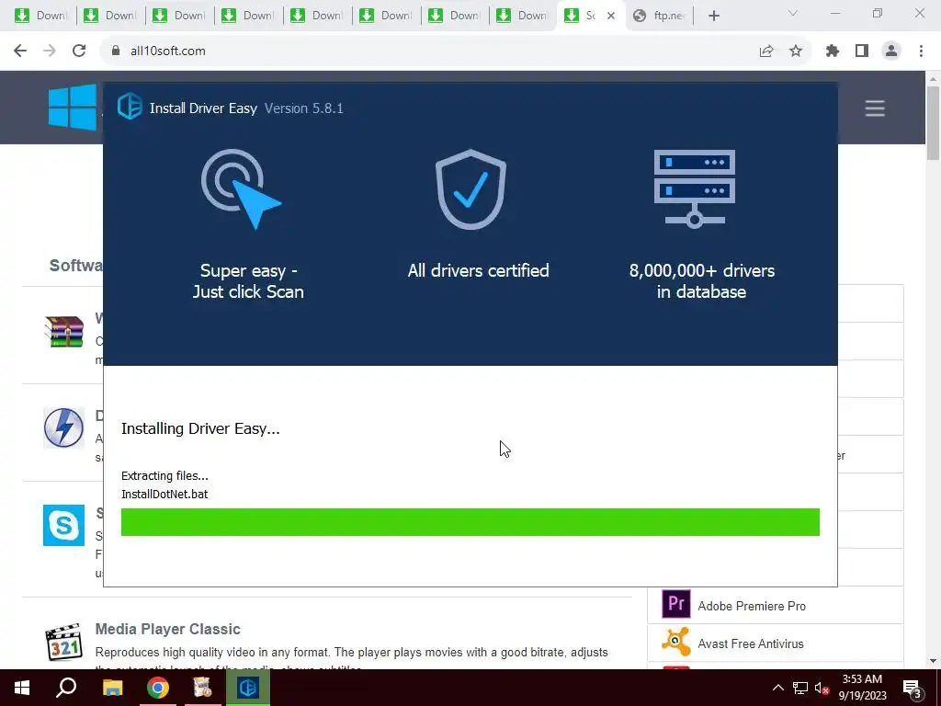Open the Media Player Classic 321 icon
Image resolution: width=941 pixels, height=706 pixels.
[x=63, y=642]
